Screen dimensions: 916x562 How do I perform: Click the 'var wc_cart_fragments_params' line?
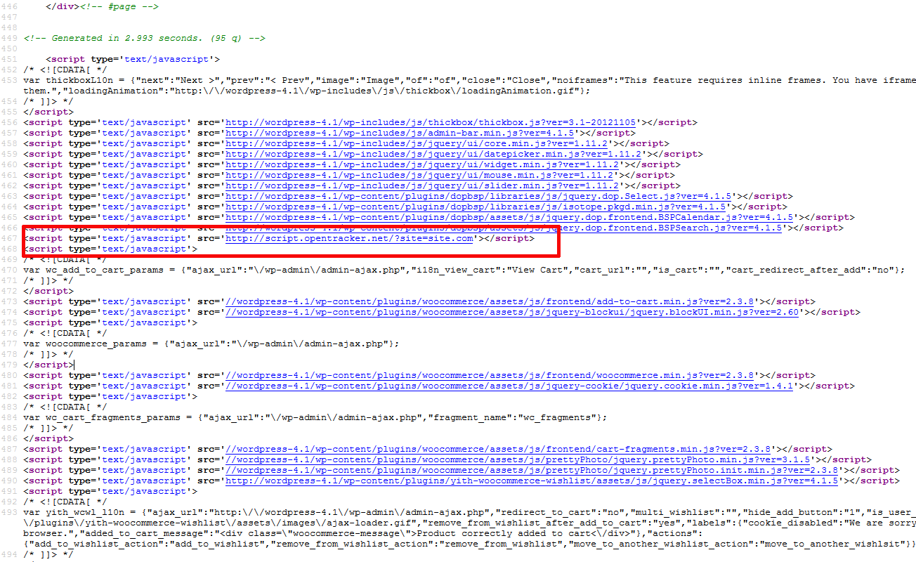315,417
